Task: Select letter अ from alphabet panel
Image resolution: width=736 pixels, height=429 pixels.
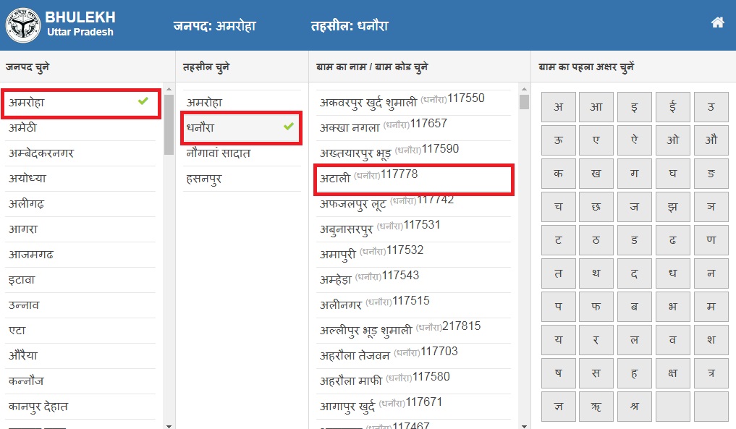Action: 558,106
